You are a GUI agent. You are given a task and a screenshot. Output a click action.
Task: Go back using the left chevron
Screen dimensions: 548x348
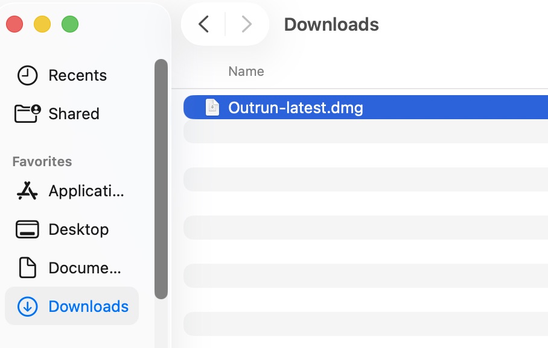pyautogui.click(x=204, y=24)
